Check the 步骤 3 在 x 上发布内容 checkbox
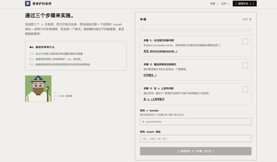The width and height of the screenshot is (277, 162). (x=245, y=90)
